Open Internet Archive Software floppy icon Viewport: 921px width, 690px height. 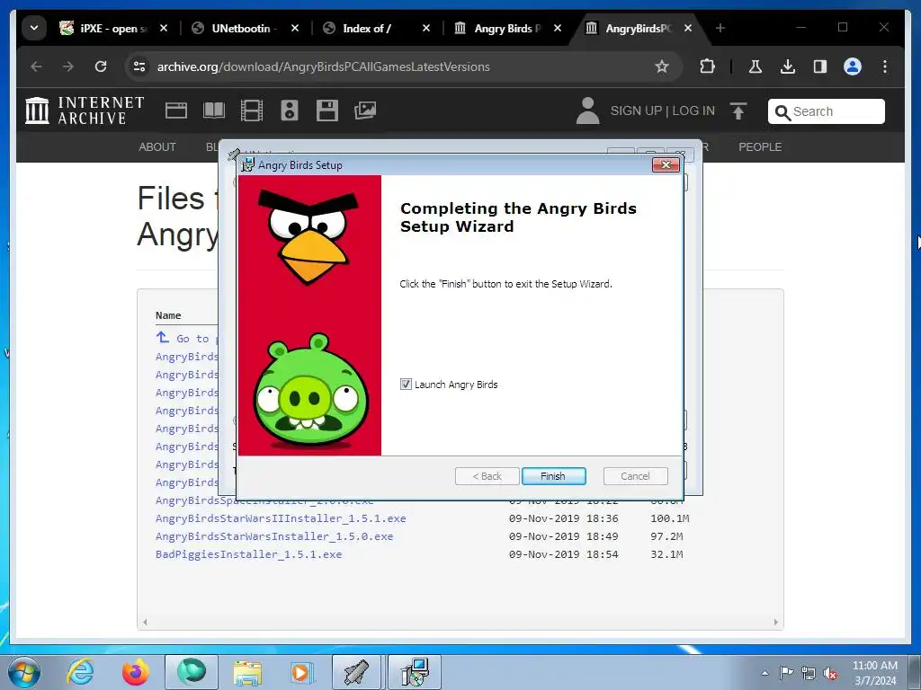[327, 111]
